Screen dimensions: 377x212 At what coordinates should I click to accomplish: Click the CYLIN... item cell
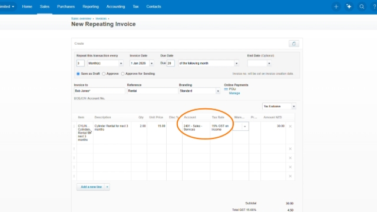(x=84, y=132)
